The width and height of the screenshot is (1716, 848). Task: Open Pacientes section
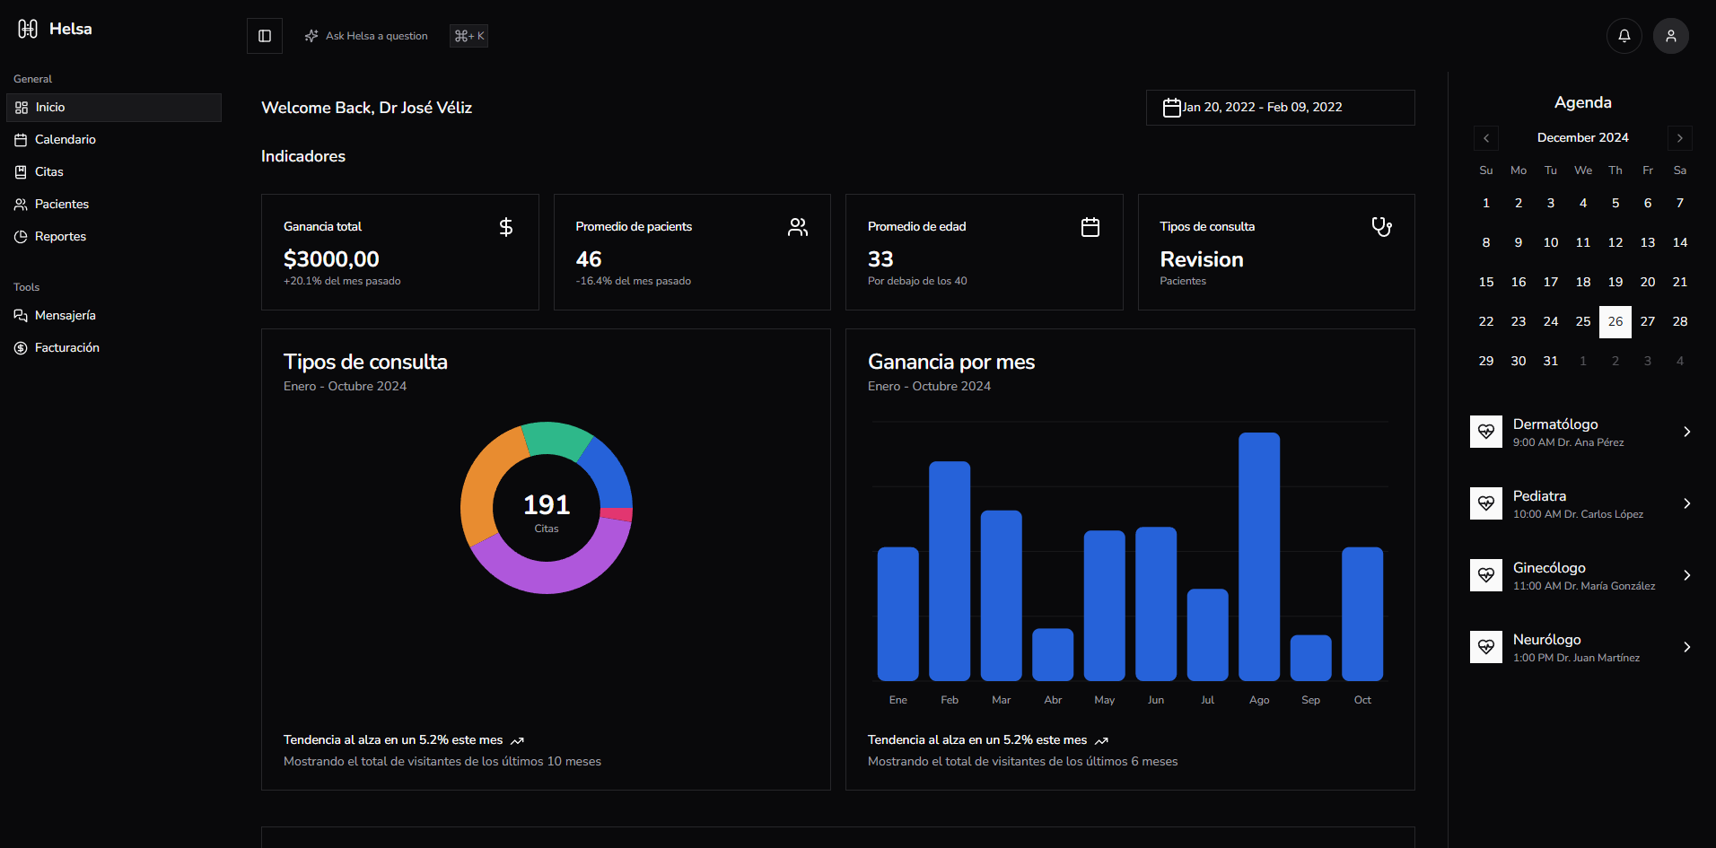tap(114, 205)
